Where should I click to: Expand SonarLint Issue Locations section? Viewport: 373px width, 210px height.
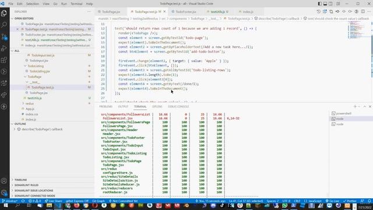[x=34, y=191]
